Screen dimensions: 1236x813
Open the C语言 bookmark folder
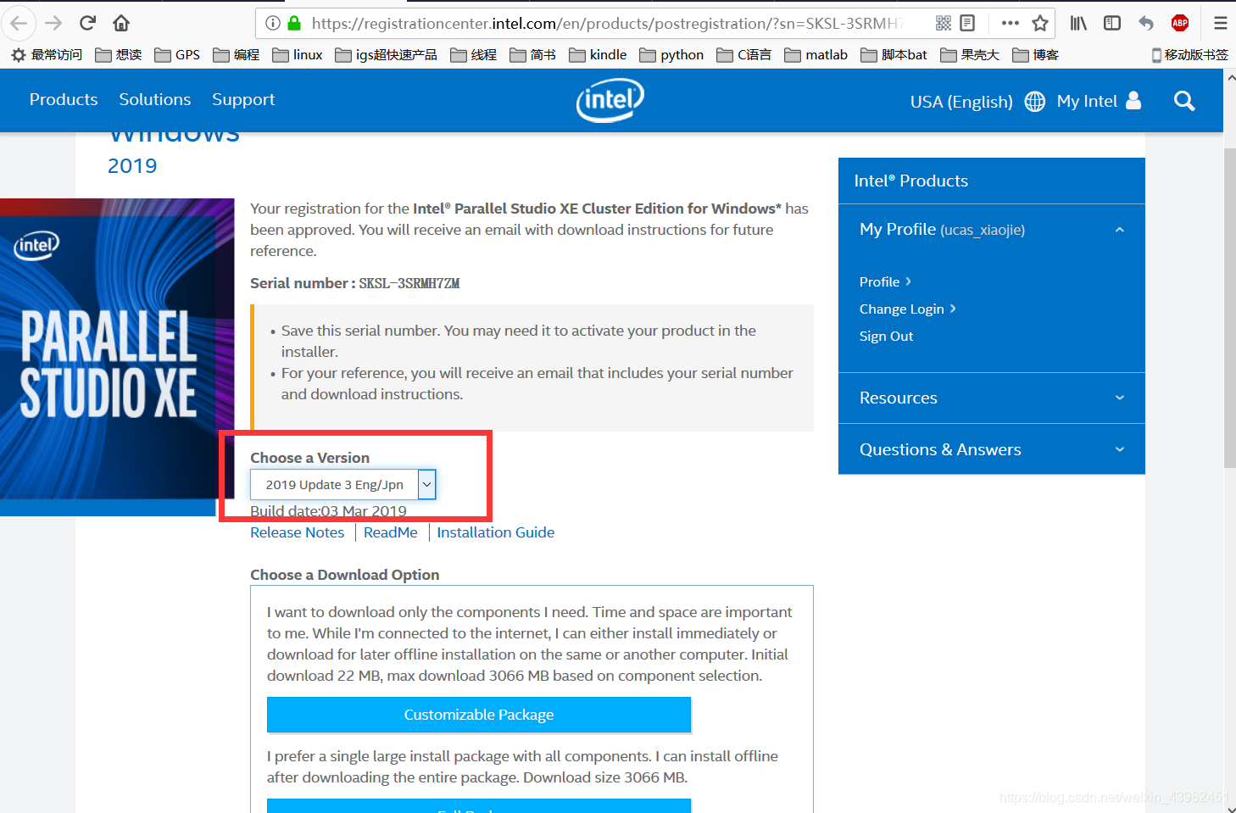click(744, 55)
